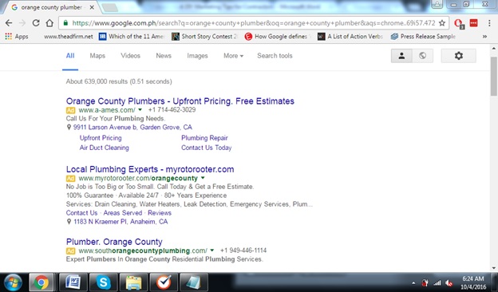Expand the myrotorooter.com ad URL dropdown arrow
Viewport: 498px width, 292px height.
pyautogui.click(x=203, y=178)
